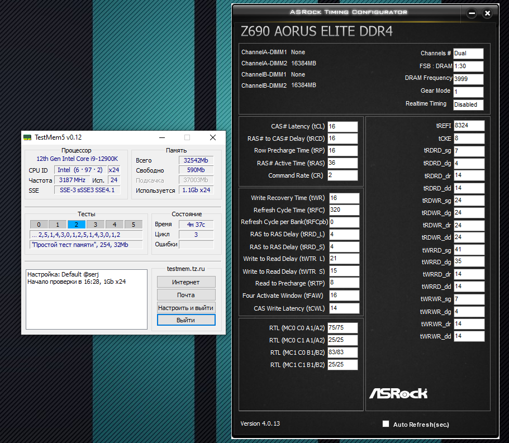Click the test sequence list 2,5,1,4,3,0
The width and height of the screenshot is (509, 443).
click(x=87, y=235)
